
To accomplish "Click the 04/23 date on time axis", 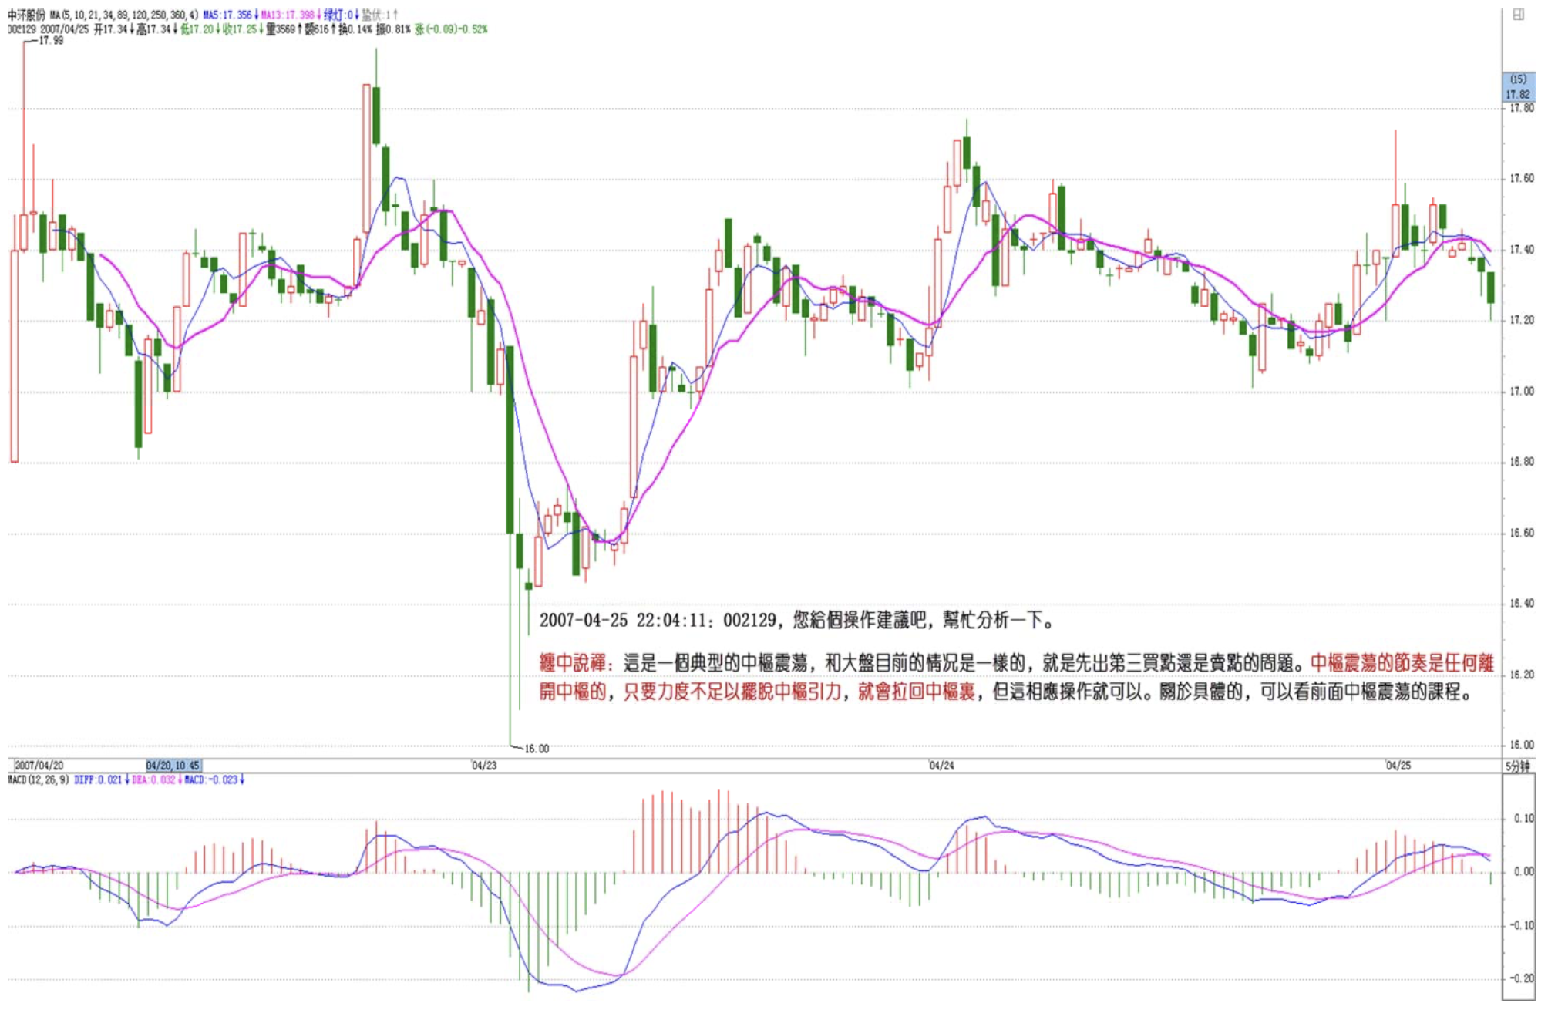I will click(x=484, y=766).
